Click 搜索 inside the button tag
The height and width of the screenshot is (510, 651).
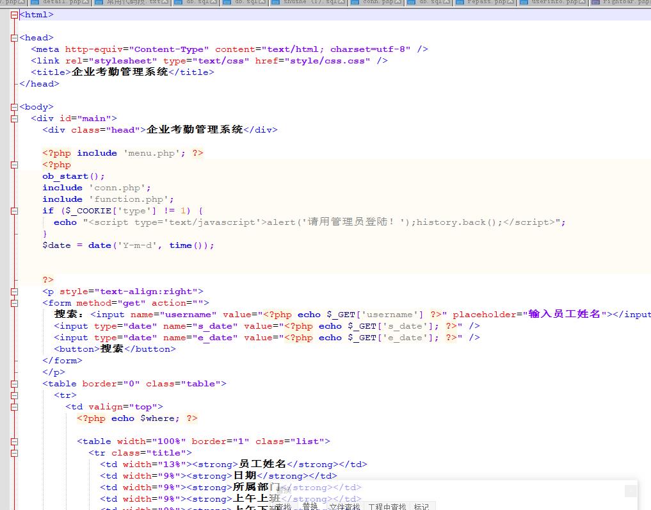[x=112, y=349]
